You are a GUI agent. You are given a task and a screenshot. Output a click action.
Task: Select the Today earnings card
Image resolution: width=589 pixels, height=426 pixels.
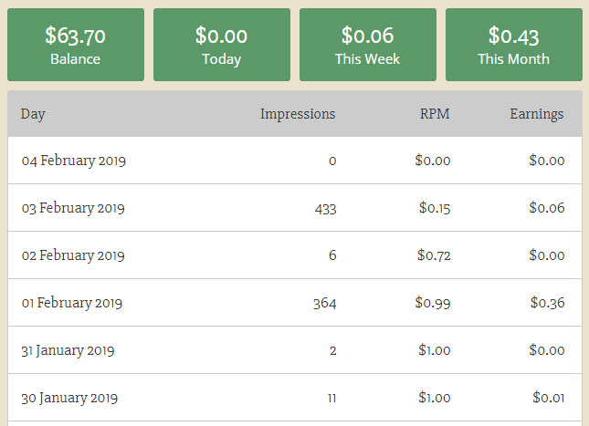(222, 46)
